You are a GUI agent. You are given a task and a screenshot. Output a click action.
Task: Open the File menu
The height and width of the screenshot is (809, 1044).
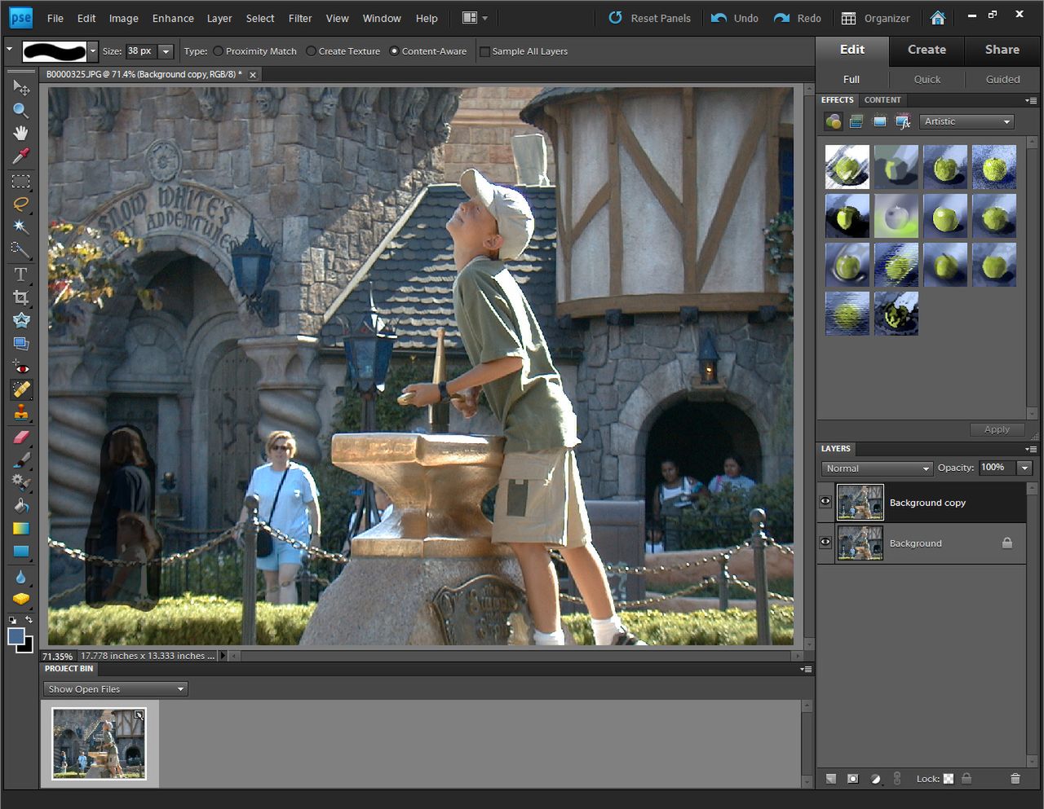click(x=55, y=18)
